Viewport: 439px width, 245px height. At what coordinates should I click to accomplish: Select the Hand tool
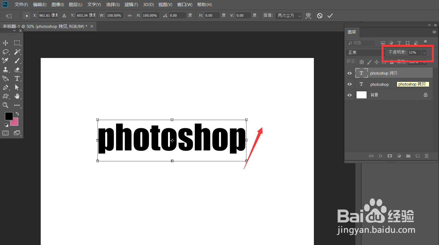click(17, 96)
